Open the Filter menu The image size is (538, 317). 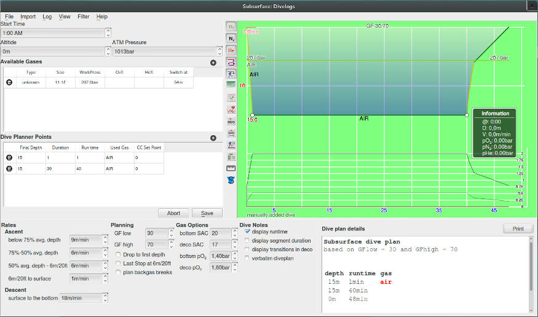(x=83, y=17)
